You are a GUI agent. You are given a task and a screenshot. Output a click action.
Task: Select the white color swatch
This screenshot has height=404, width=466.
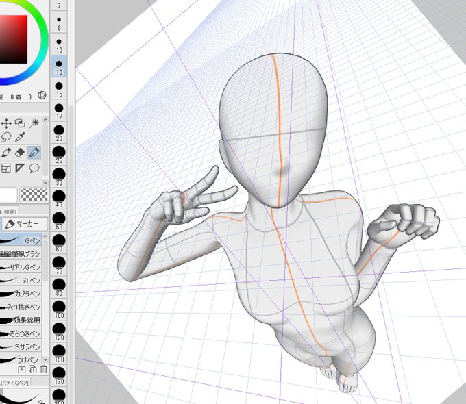[x=8, y=195]
